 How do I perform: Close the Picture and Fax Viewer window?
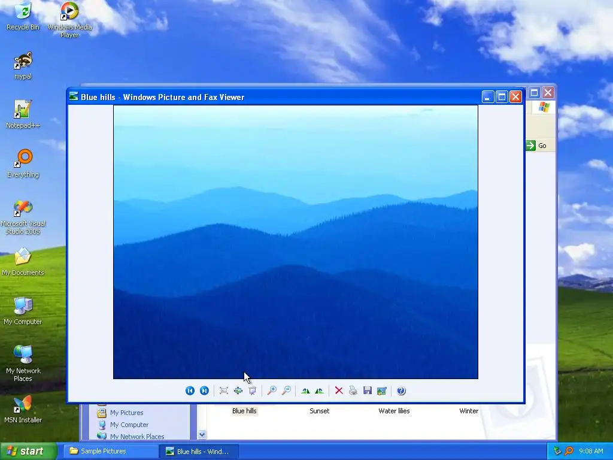[x=516, y=96]
